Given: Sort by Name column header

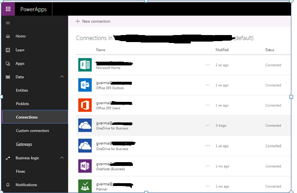Looking at the screenshot, I should (x=101, y=50).
